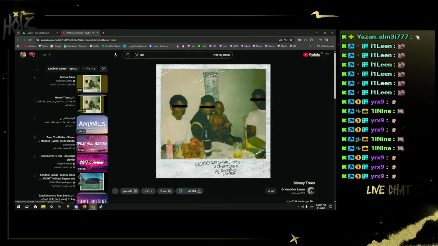This screenshot has width=438, height=246.
Task: Open the Kendrick Lamar channel avatar
Action: point(311,191)
